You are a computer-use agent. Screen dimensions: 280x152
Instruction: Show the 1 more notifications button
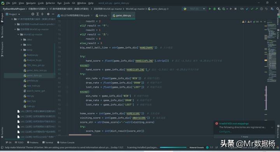tap(245, 137)
